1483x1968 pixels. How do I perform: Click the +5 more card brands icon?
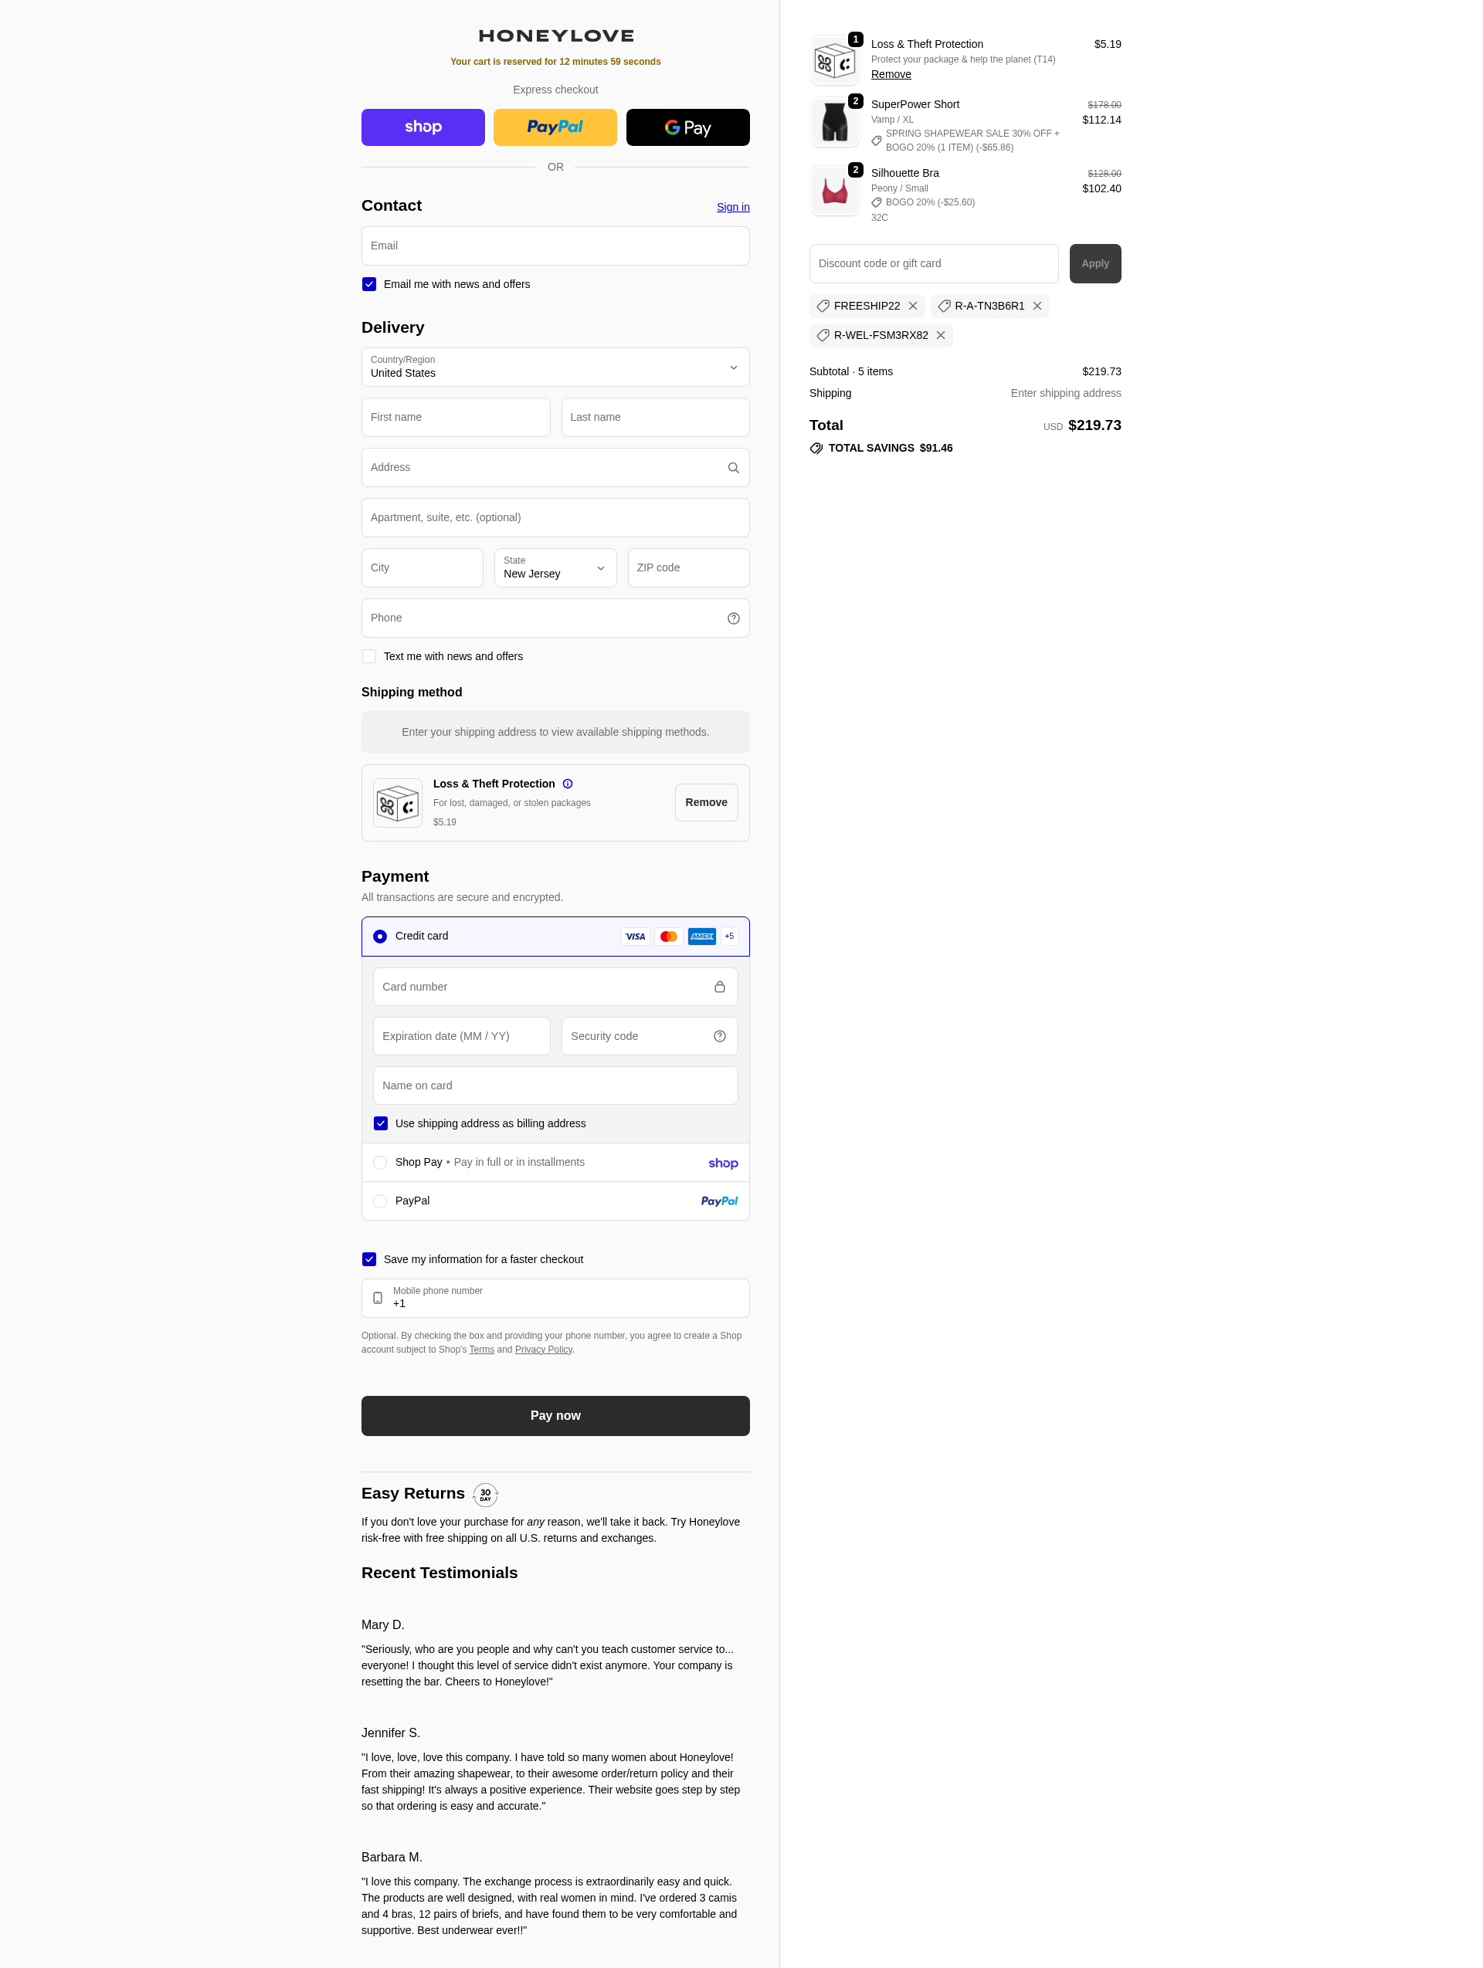pos(728,936)
